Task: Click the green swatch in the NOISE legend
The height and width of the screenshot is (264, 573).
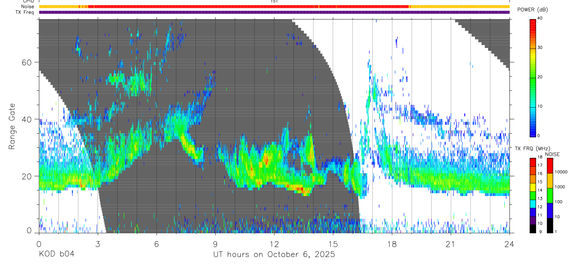Action: coord(550,195)
